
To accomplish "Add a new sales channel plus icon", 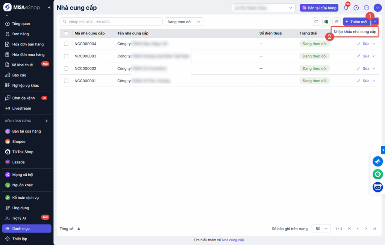I will 47,121.
